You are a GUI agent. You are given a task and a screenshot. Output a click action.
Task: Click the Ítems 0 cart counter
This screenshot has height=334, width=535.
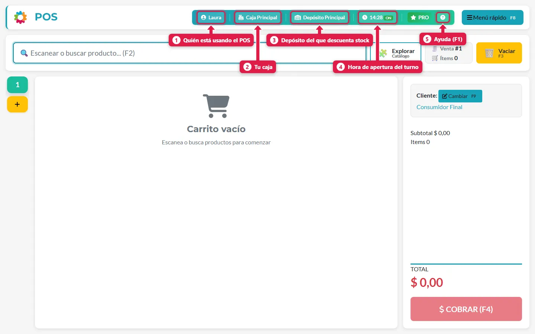(x=445, y=58)
